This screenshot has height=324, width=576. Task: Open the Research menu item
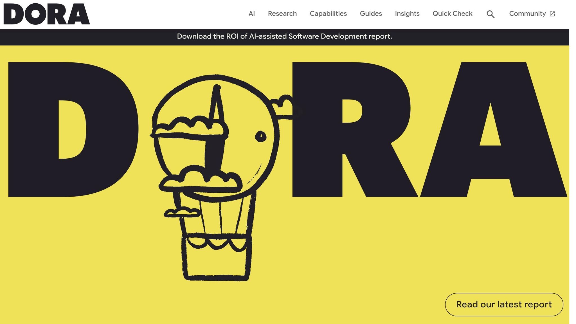pos(282,13)
